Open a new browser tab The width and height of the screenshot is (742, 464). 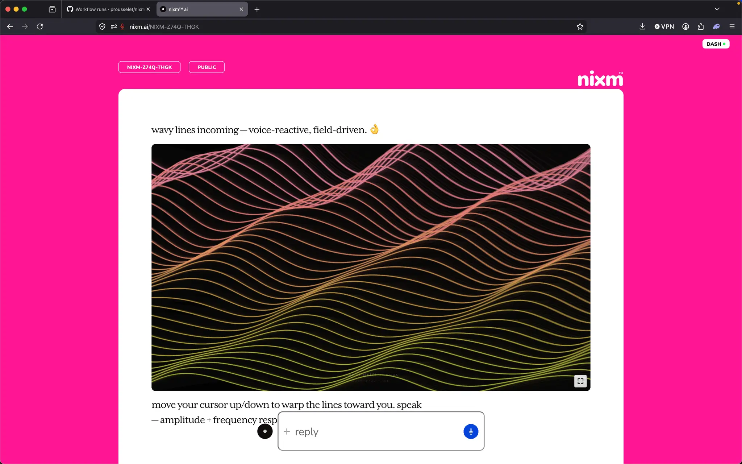coord(257,9)
